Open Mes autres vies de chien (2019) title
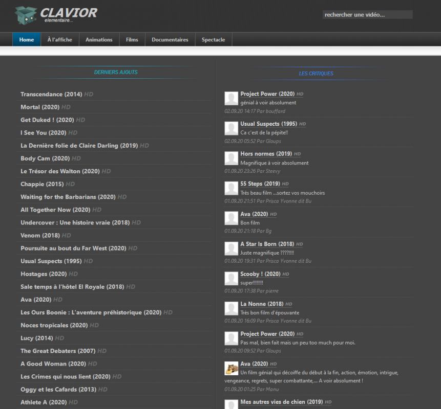The height and width of the screenshot is (409, 441). [281, 402]
